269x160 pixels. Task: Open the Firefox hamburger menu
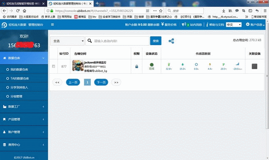pos(265,11)
